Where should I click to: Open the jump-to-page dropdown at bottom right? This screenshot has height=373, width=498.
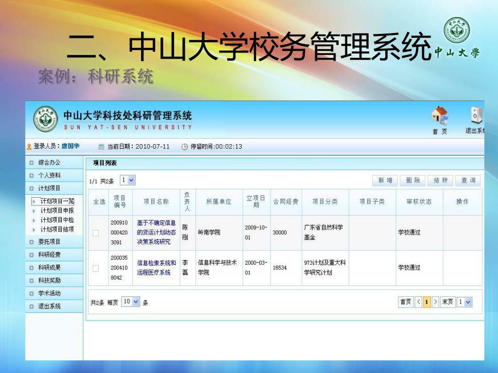coord(464,302)
